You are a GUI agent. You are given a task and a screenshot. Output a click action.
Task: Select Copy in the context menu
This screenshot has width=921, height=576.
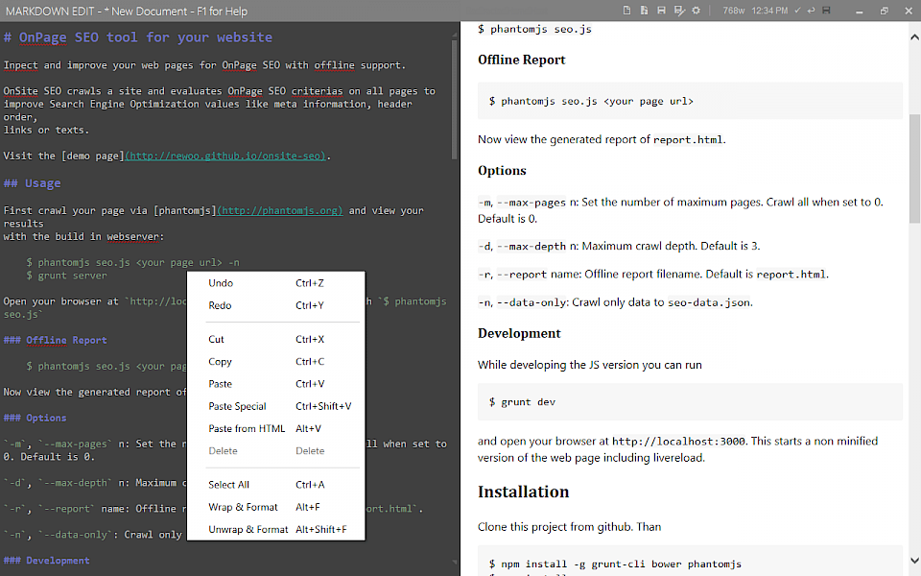tap(275, 362)
